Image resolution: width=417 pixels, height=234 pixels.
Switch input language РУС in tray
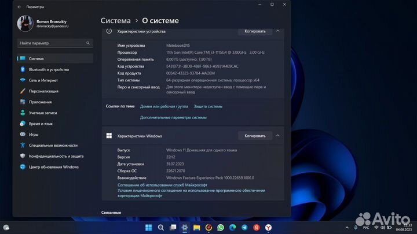click(366, 228)
